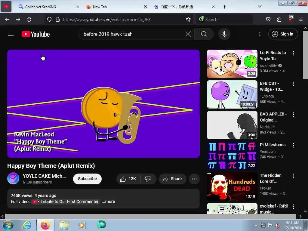Close the New Tab tab

coord(145,7)
